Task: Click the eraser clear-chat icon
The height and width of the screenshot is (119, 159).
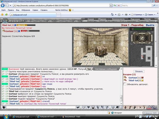Action: (84, 107)
